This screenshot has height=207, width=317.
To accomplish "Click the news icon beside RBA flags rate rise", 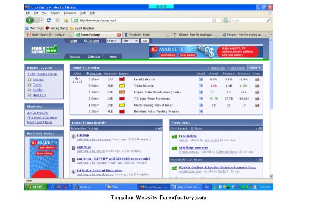I will tap(174, 148).
